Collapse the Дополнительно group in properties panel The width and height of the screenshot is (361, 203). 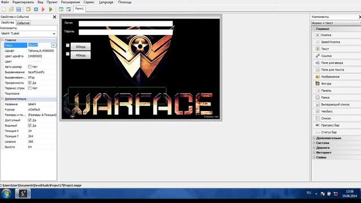(2, 99)
